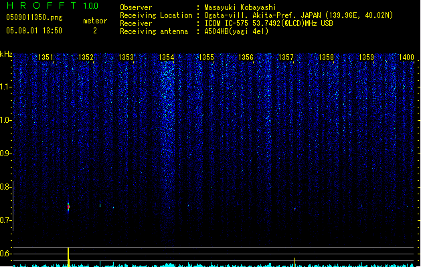Image resolution: width=421 pixels, height=267 pixels.
Task: Click the 1356 time axis marker
Action: pos(246,57)
